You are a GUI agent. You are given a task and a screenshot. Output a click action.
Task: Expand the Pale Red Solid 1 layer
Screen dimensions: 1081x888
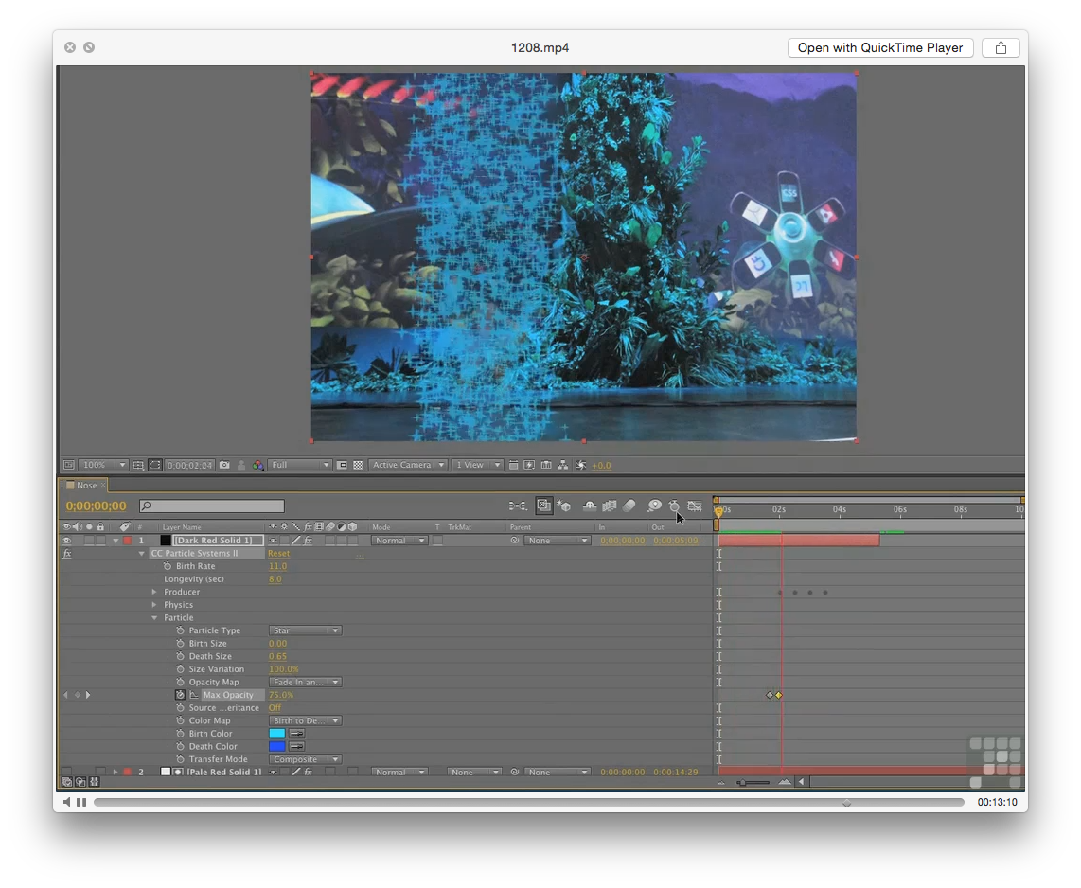tap(115, 773)
